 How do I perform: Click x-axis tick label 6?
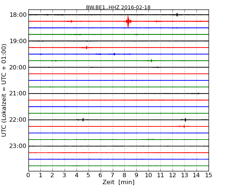pos(101,175)
